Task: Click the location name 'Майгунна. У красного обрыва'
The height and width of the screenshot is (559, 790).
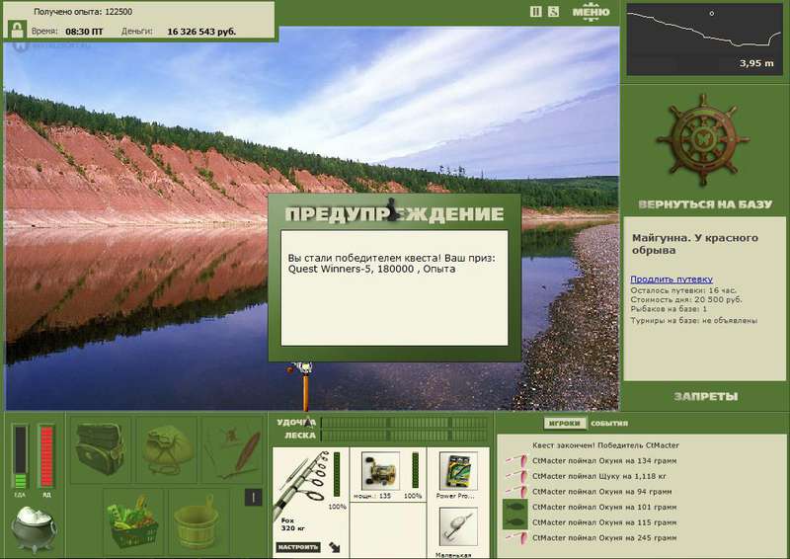Action: tap(695, 244)
